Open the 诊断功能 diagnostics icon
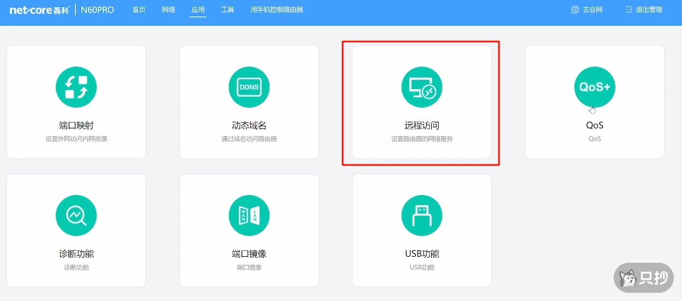 click(x=76, y=216)
